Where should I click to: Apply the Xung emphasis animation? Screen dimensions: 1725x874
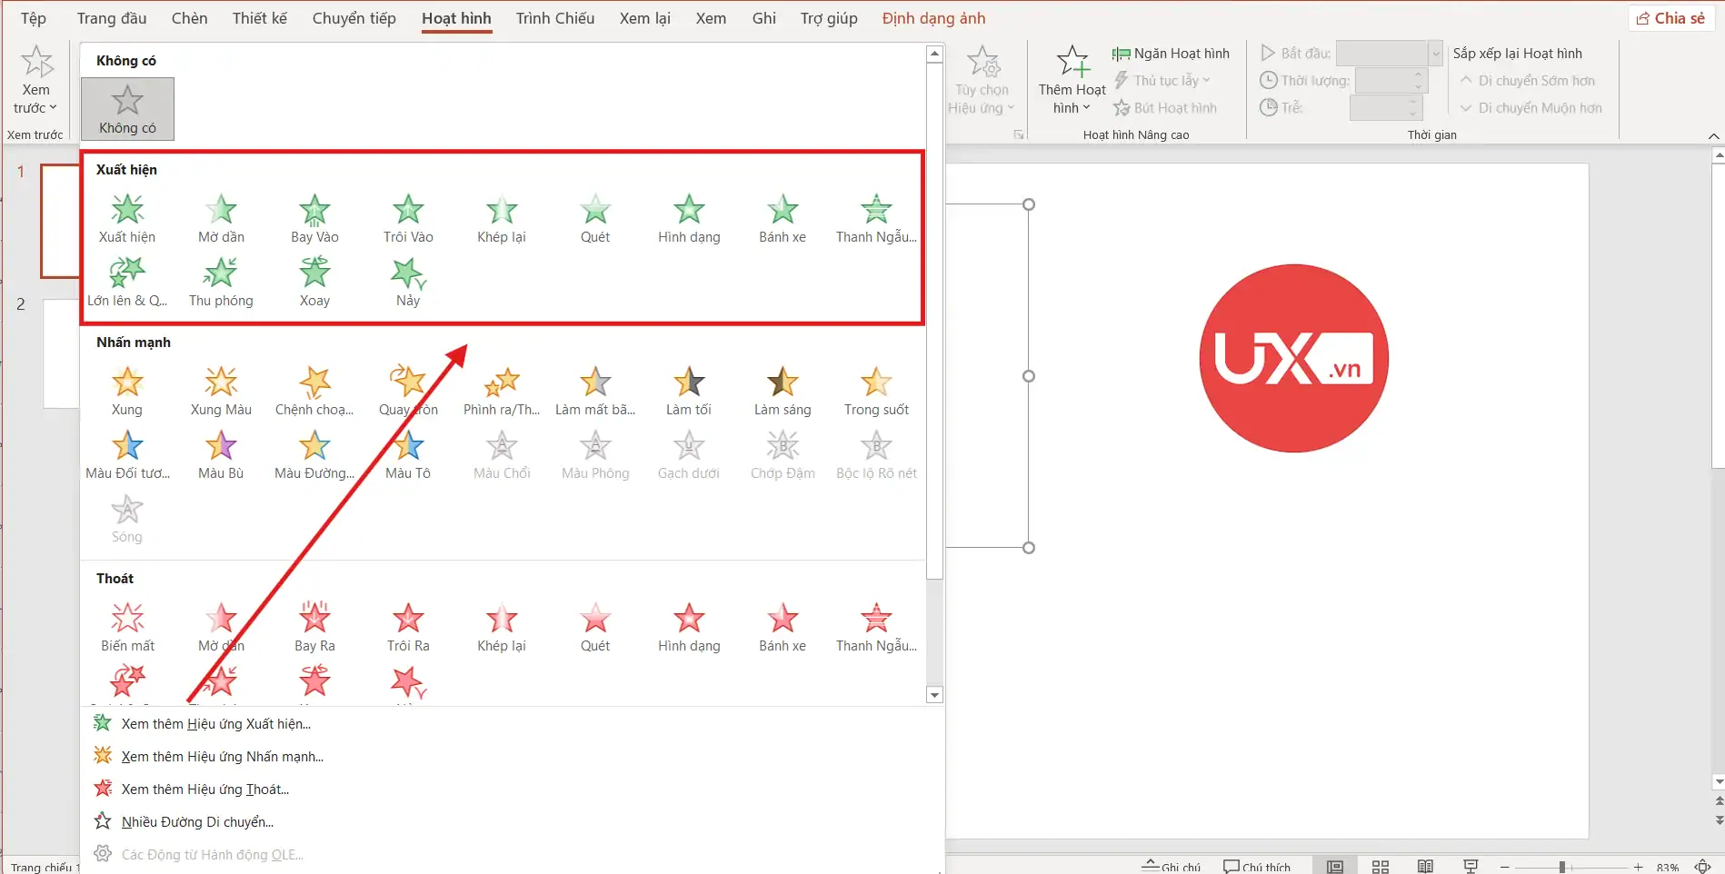coord(127,392)
